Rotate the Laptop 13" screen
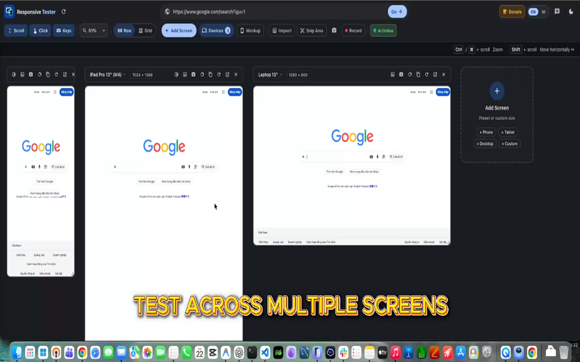Screen dimensions: 580x362 tap(410, 75)
